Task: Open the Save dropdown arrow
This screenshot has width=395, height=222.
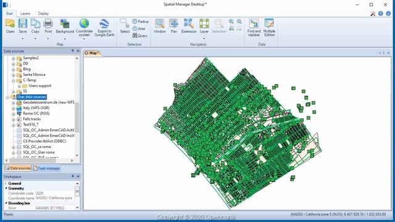Action: [23, 39]
